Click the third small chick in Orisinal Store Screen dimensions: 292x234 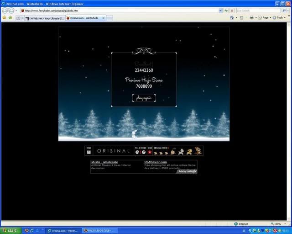166,153
